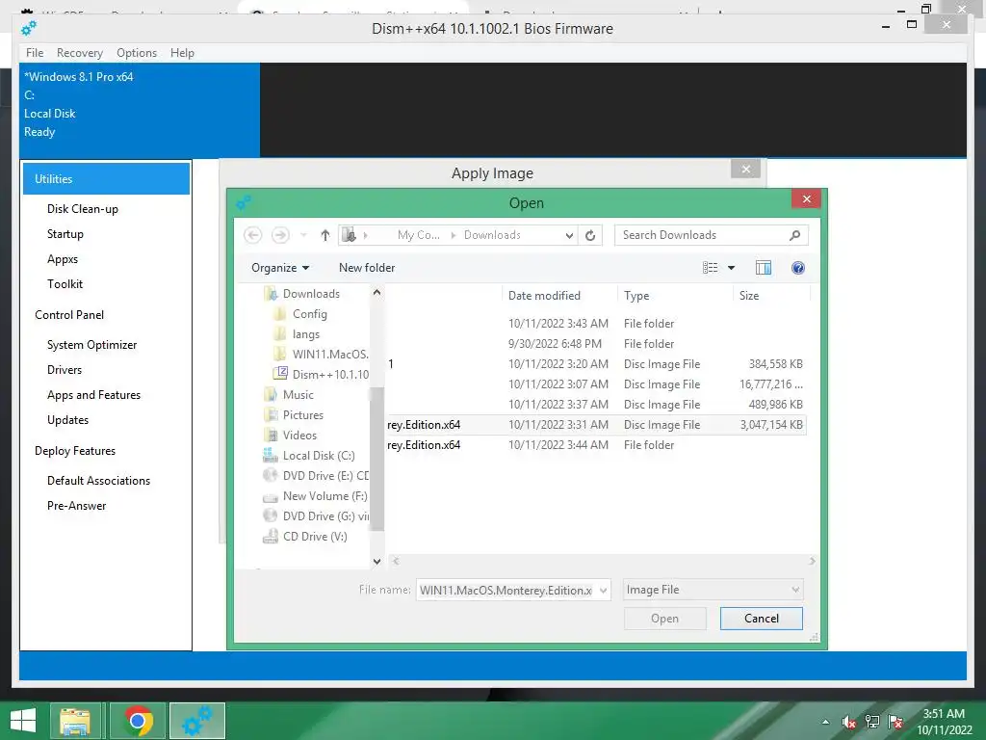986x740 pixels.
Task: Toggle the preview pane icon
Action: 764,268
